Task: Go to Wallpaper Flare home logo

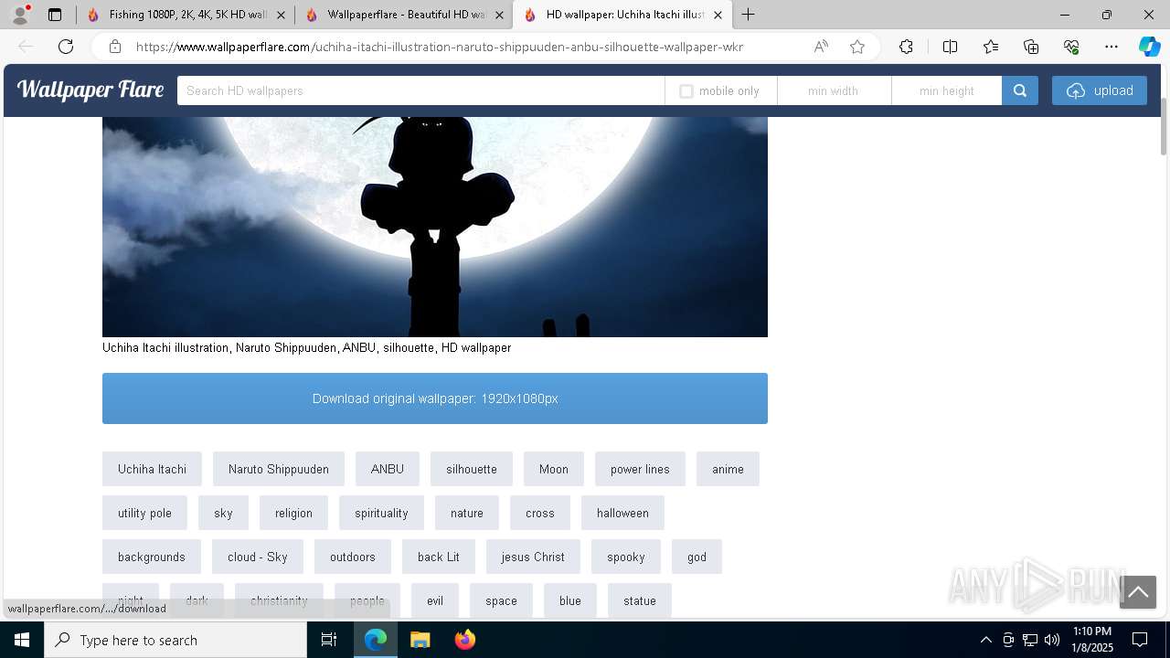Action: [x=90, y=90]
